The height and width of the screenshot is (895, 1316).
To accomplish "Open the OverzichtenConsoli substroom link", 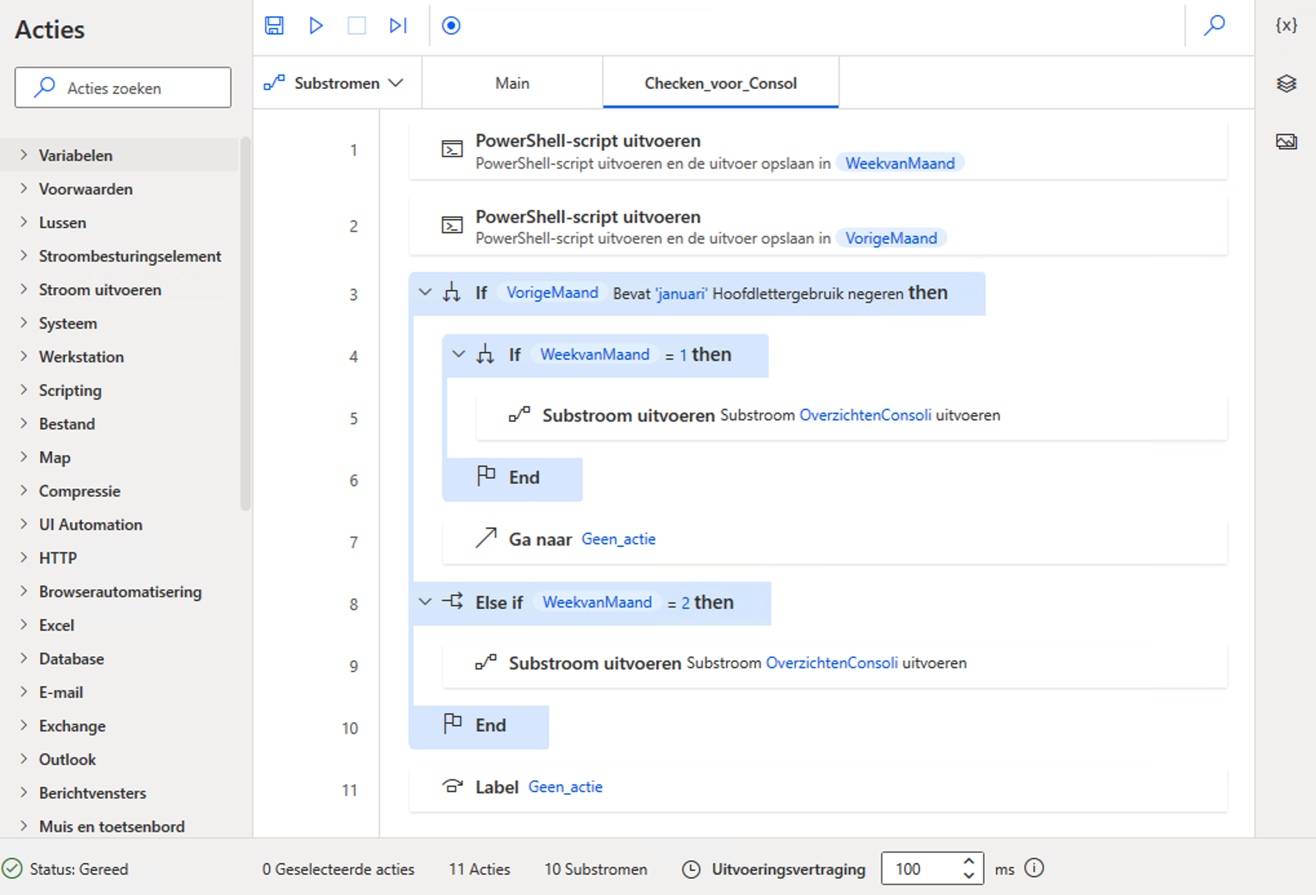I will [865, 415].
